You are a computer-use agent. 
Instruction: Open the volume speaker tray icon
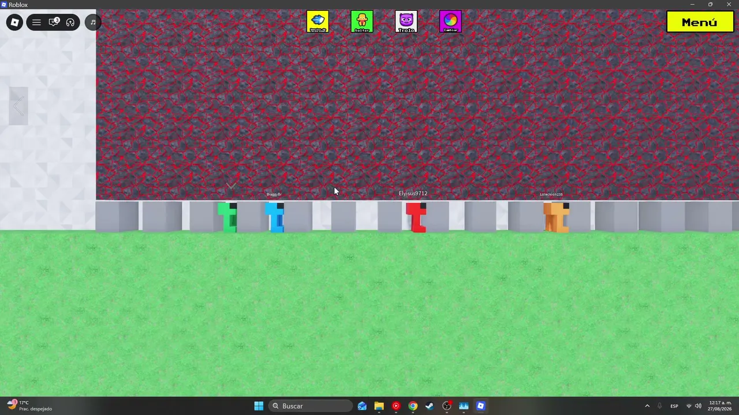[698, 406]
